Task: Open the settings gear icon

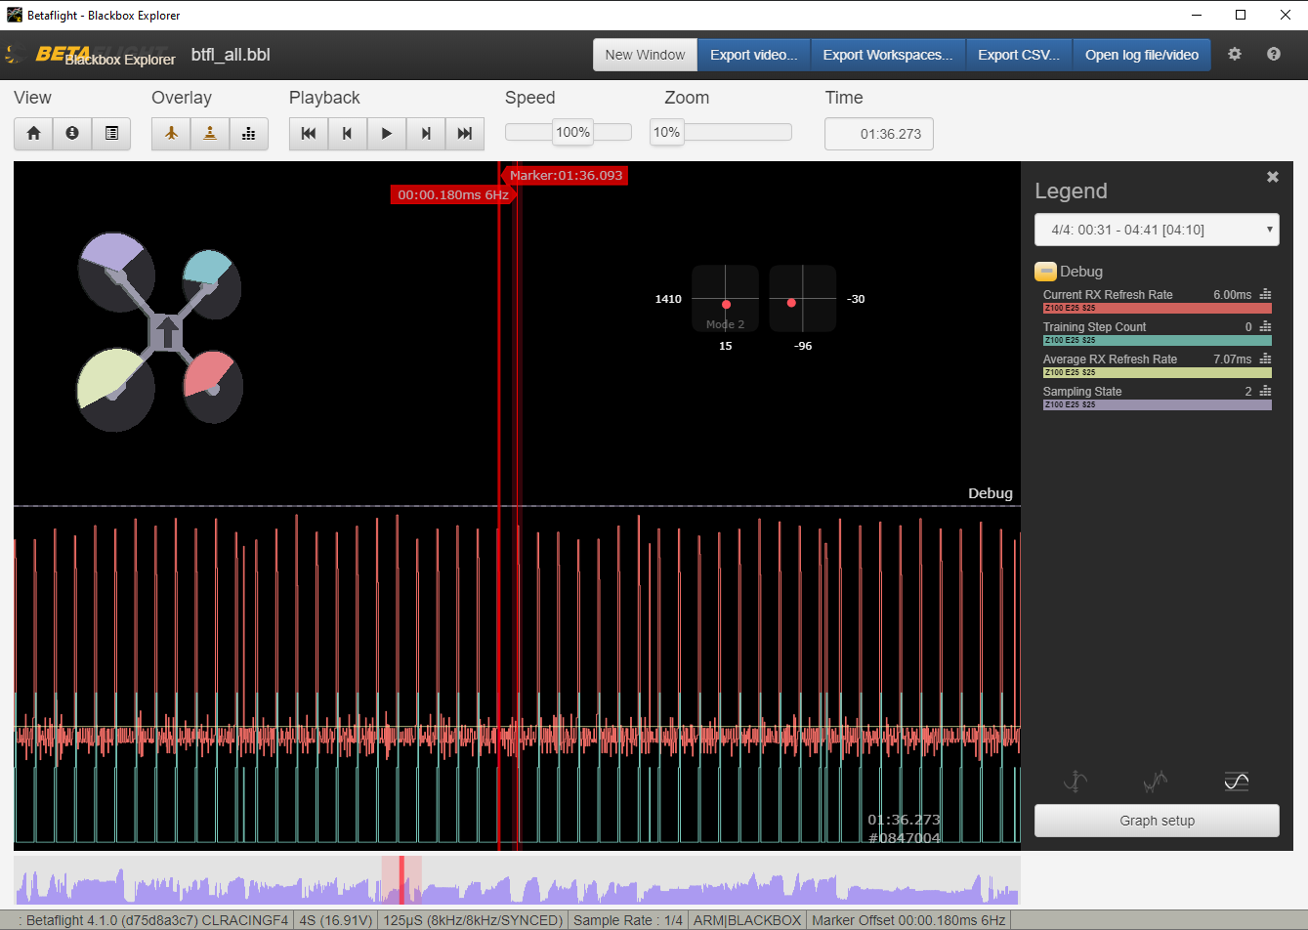Action: click(1235, 55)
